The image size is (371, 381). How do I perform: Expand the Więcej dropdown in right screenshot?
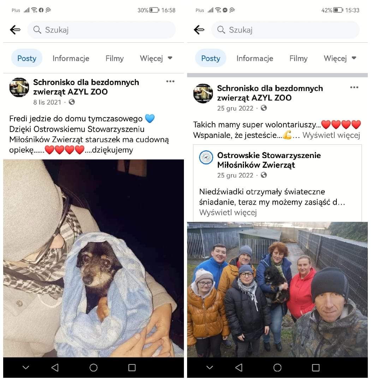point(340,58)
